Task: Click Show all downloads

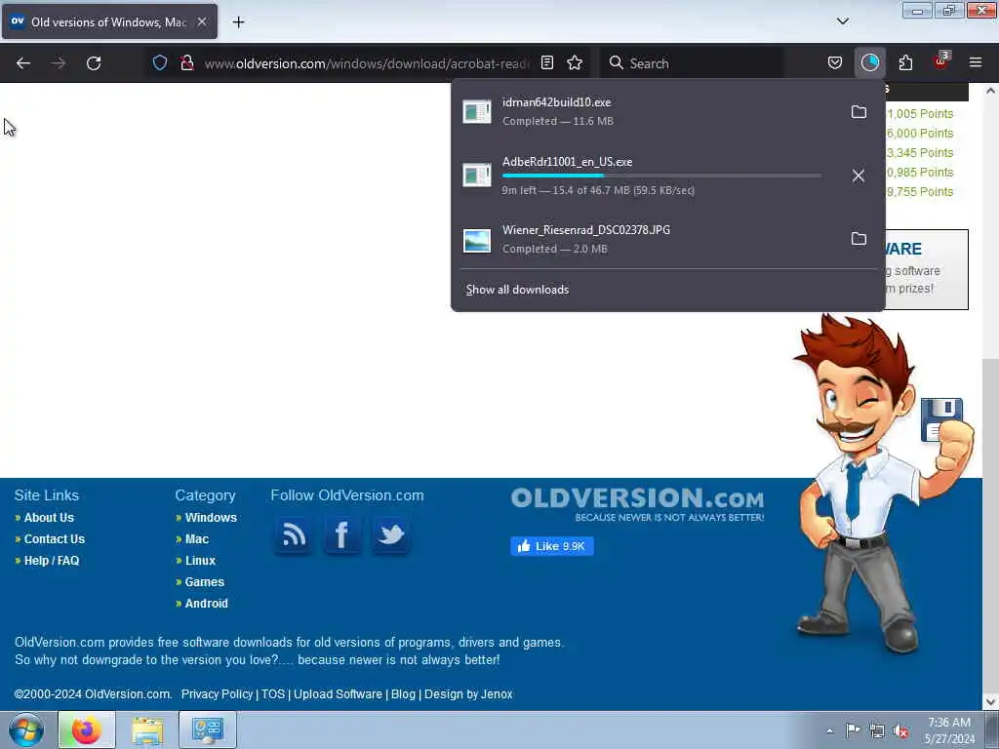Action: pyautogui.click(x=517, y=290)
